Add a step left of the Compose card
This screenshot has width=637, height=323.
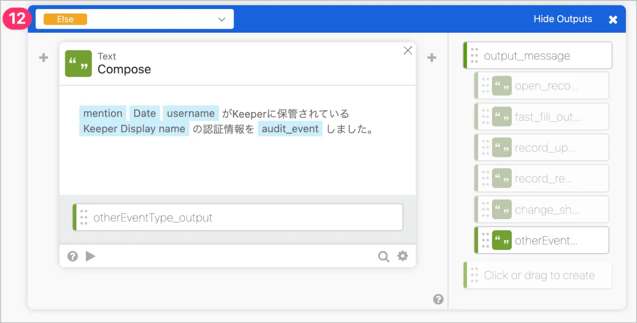click(x=44, y=58)
